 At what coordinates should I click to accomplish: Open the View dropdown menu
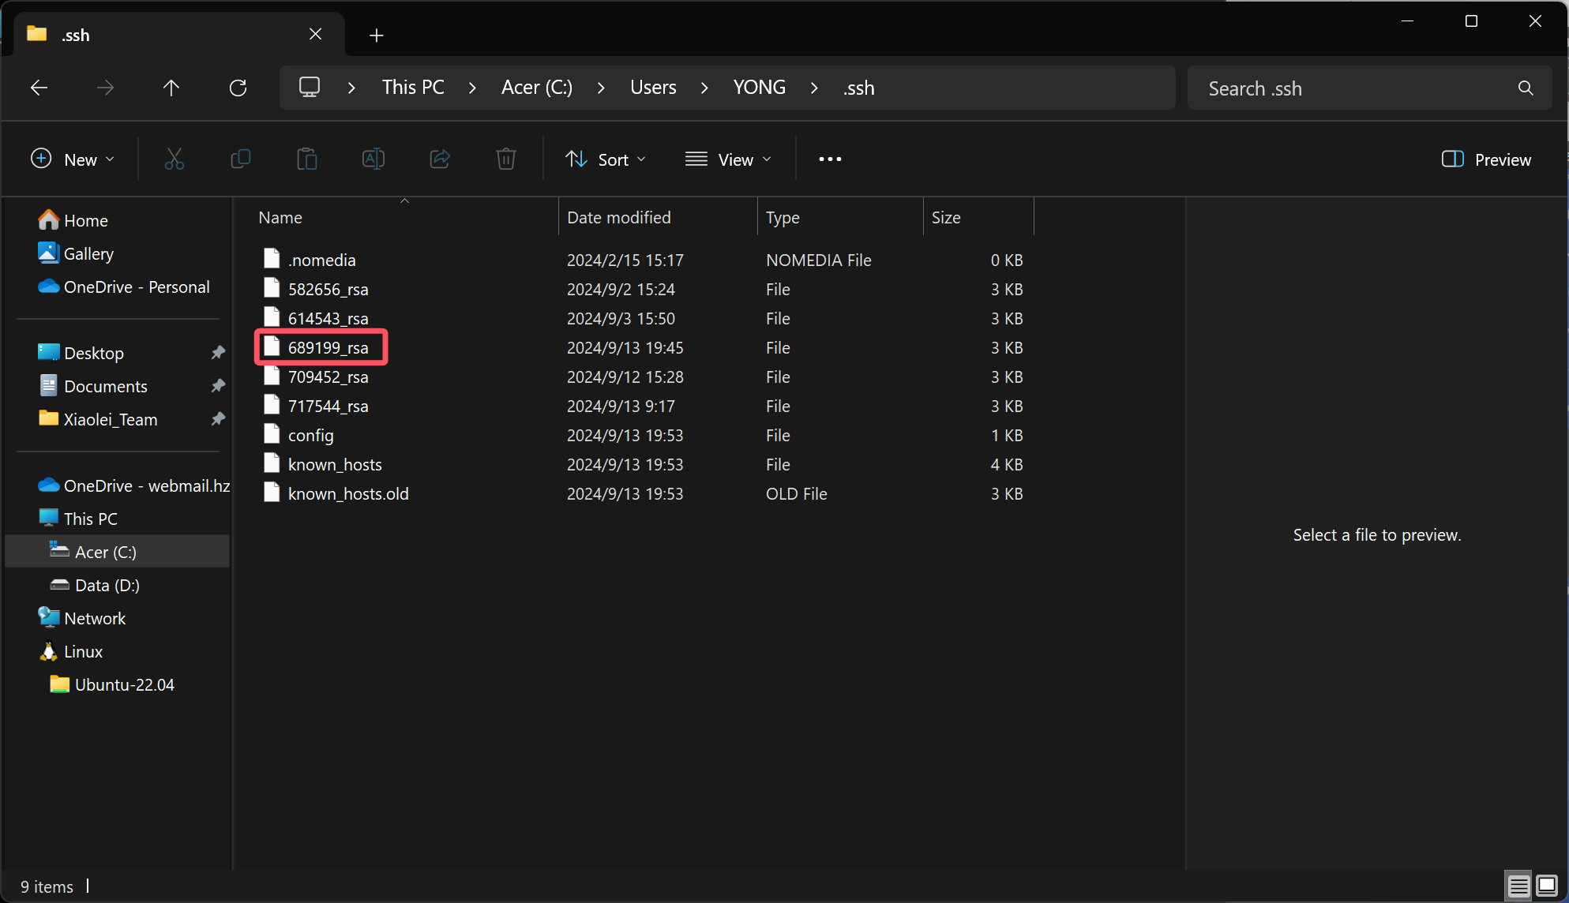pyautogui.click(x=728, y=159)
